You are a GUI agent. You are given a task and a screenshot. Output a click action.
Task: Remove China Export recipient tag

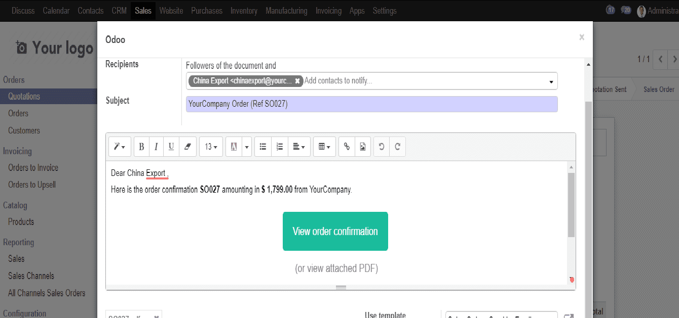pos(297,81)
